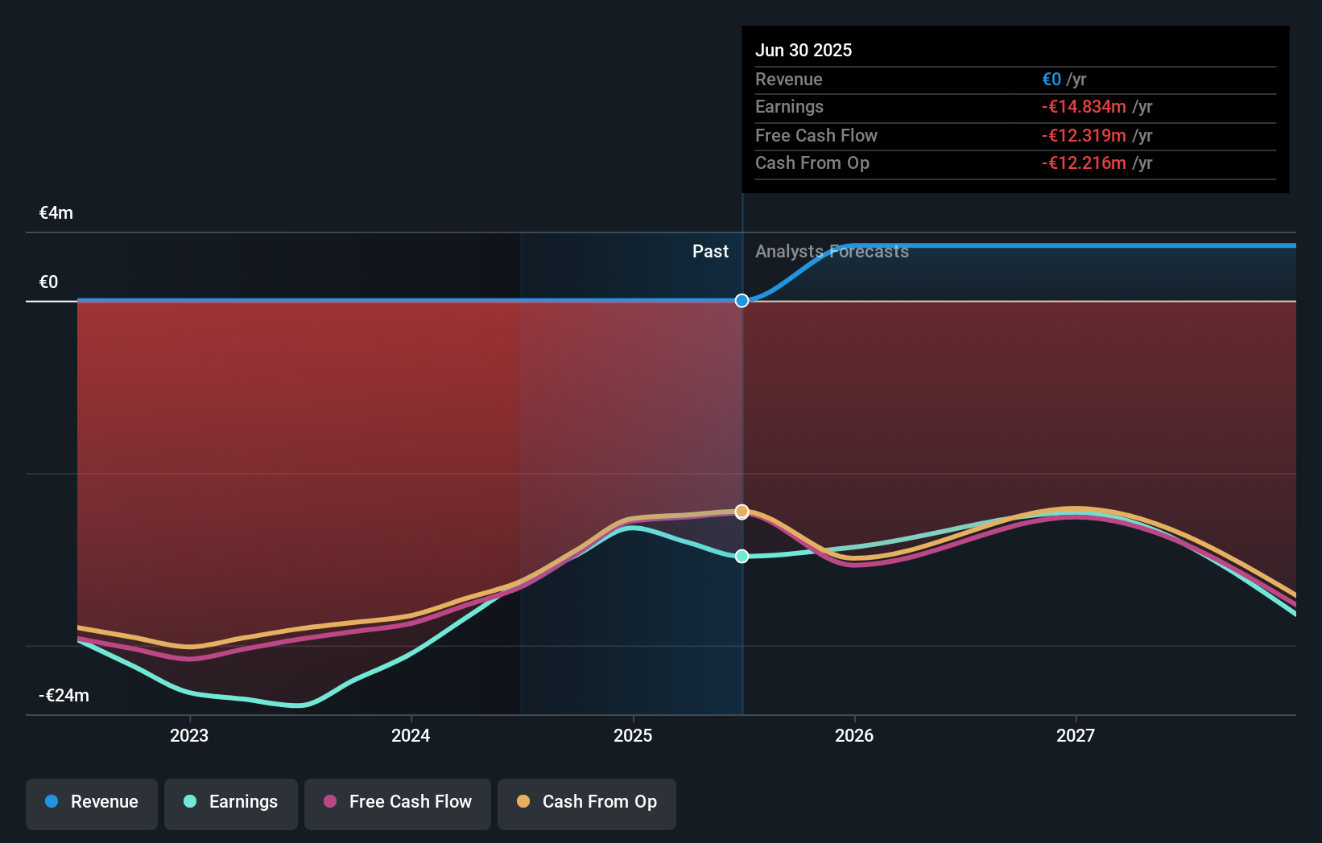Click the teal Earnings legend dot
1322x843 pixels.
click(189, 802)
